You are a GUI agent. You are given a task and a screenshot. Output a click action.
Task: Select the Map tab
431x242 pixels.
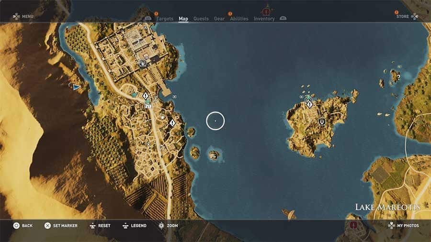(183, 19)
